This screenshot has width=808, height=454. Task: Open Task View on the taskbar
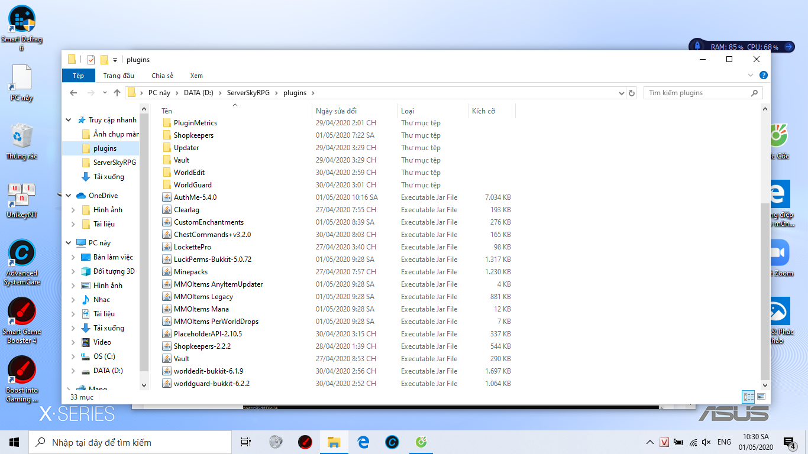(246, 442)
